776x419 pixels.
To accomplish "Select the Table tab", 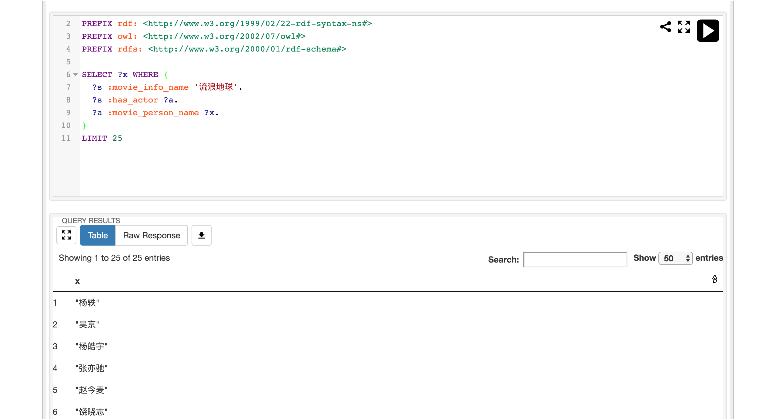I will coord(97,235).
